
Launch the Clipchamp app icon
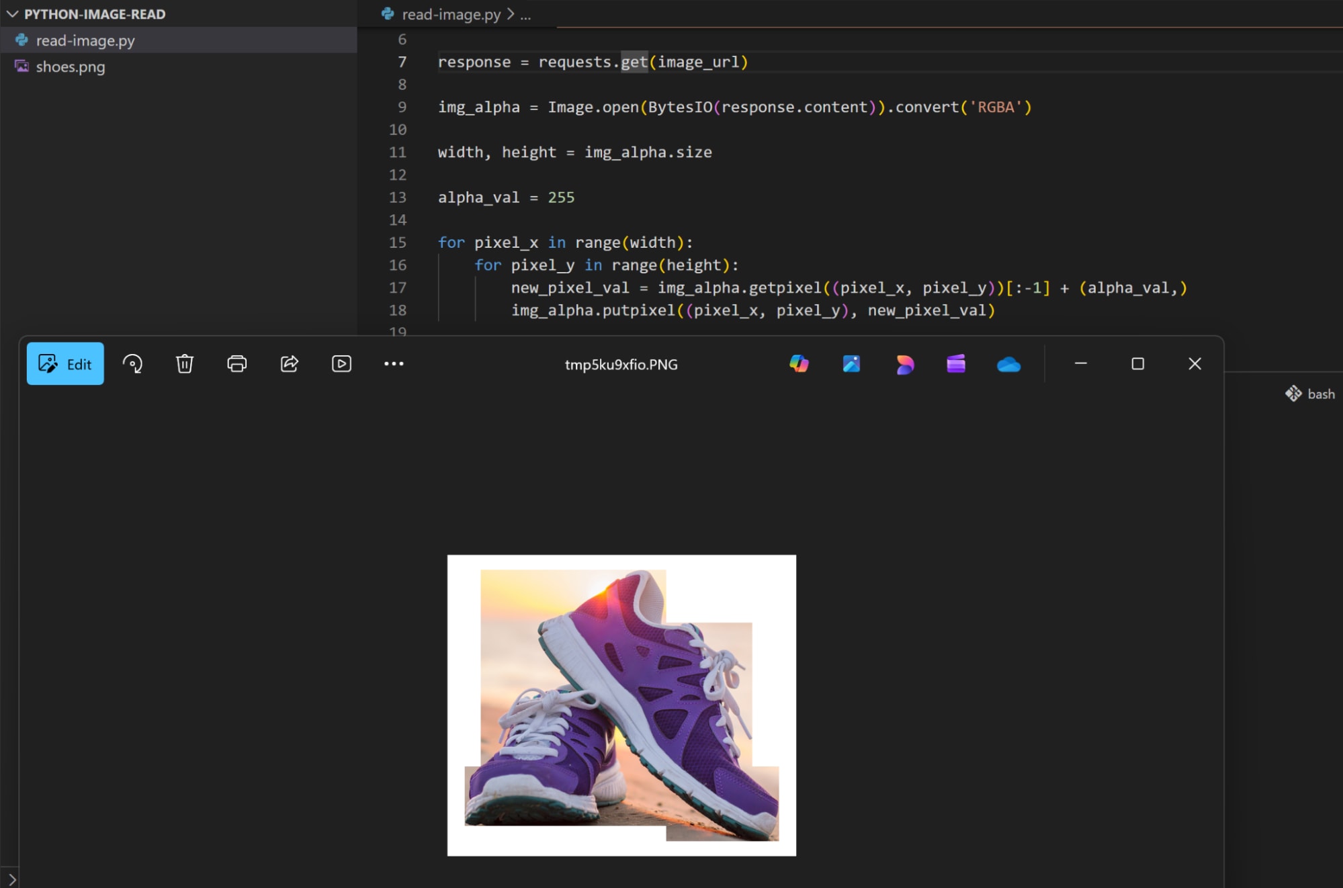956,364
